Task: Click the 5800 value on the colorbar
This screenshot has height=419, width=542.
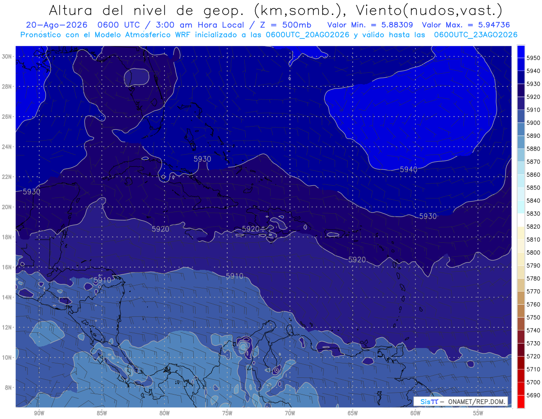Action: tap(533, 253)
